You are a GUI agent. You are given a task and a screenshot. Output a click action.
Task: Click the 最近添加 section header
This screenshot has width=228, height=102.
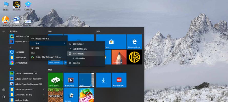coord(13,31)
